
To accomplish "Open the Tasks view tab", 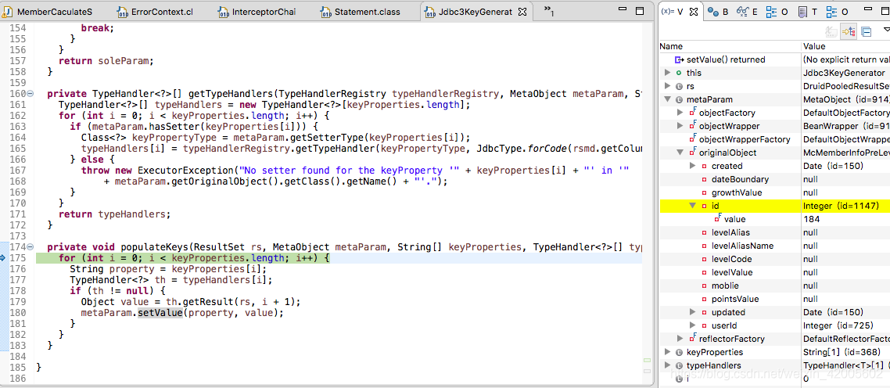I will (x=806, y=12).
